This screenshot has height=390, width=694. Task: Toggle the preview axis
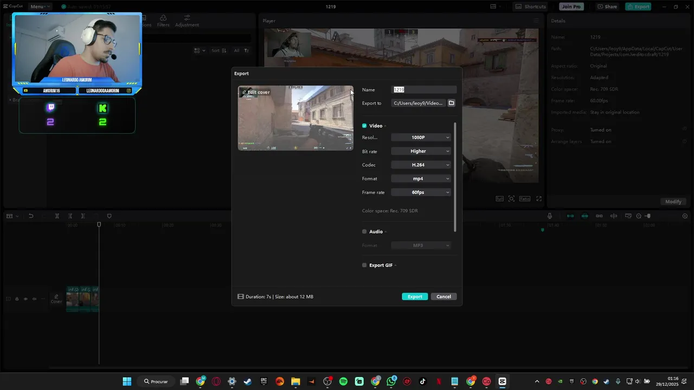click(x=614, y=216)
